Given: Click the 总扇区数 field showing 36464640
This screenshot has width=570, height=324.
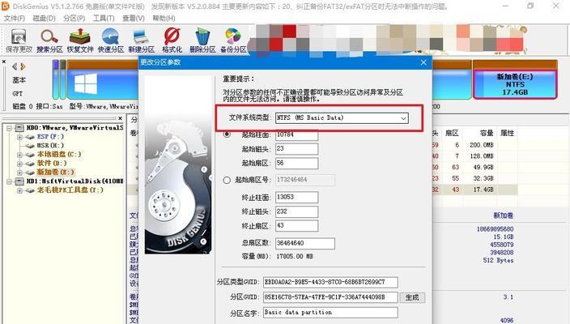Looking at the screenshot, I should [x=305, y=243].
